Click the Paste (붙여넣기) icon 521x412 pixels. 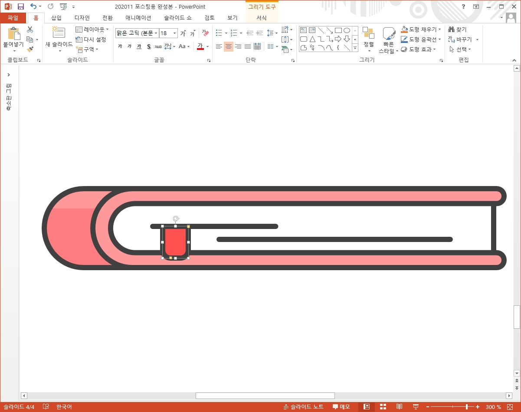coord(14,34)
